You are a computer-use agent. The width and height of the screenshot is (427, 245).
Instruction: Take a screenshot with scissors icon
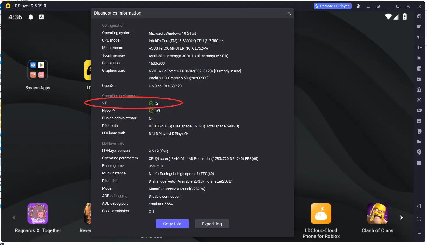coord(419,100)
